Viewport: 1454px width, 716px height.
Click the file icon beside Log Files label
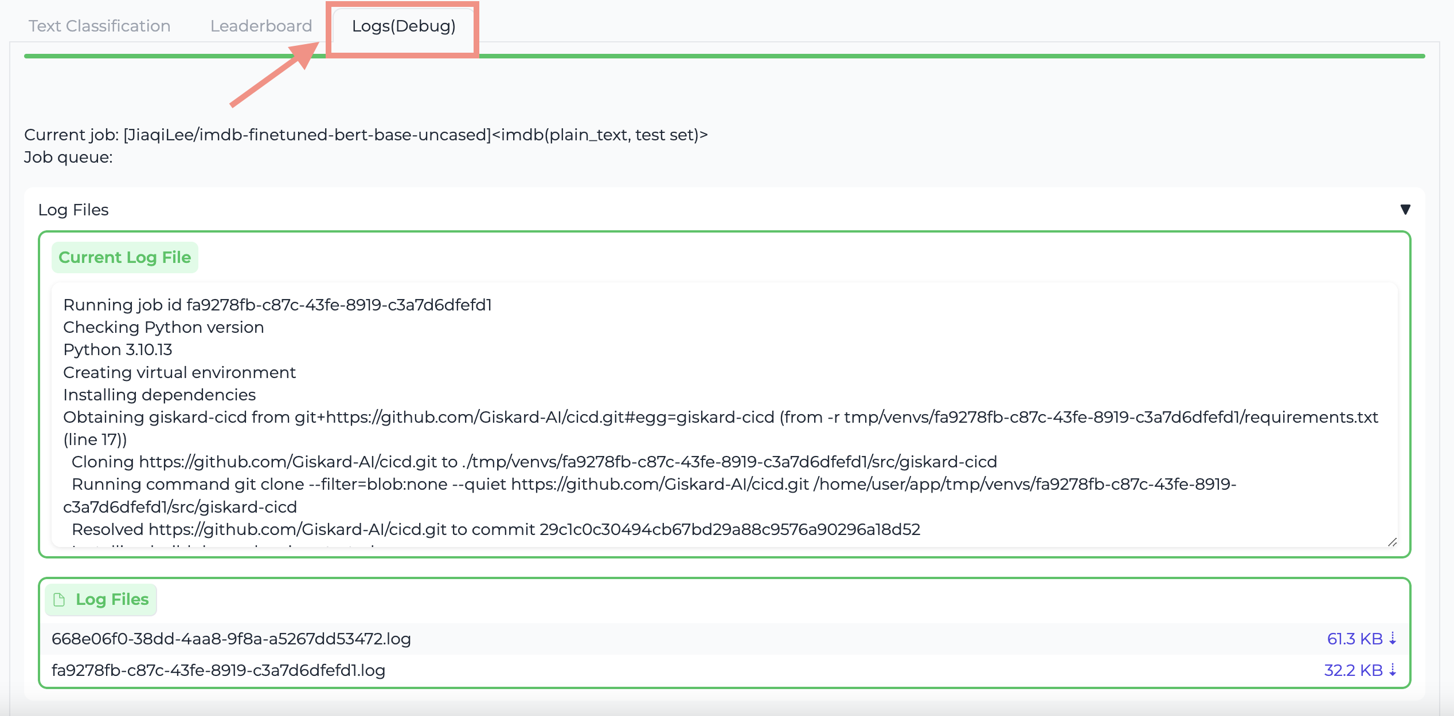pos(59,600)
